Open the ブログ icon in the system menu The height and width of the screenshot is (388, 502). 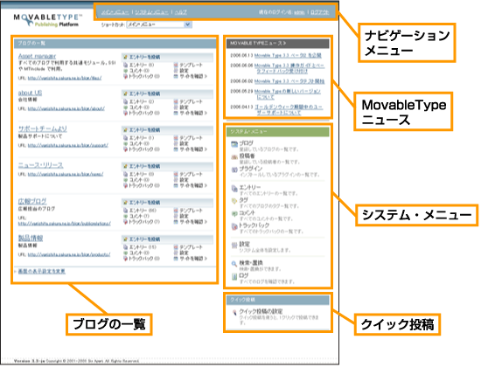pos(234,144)
